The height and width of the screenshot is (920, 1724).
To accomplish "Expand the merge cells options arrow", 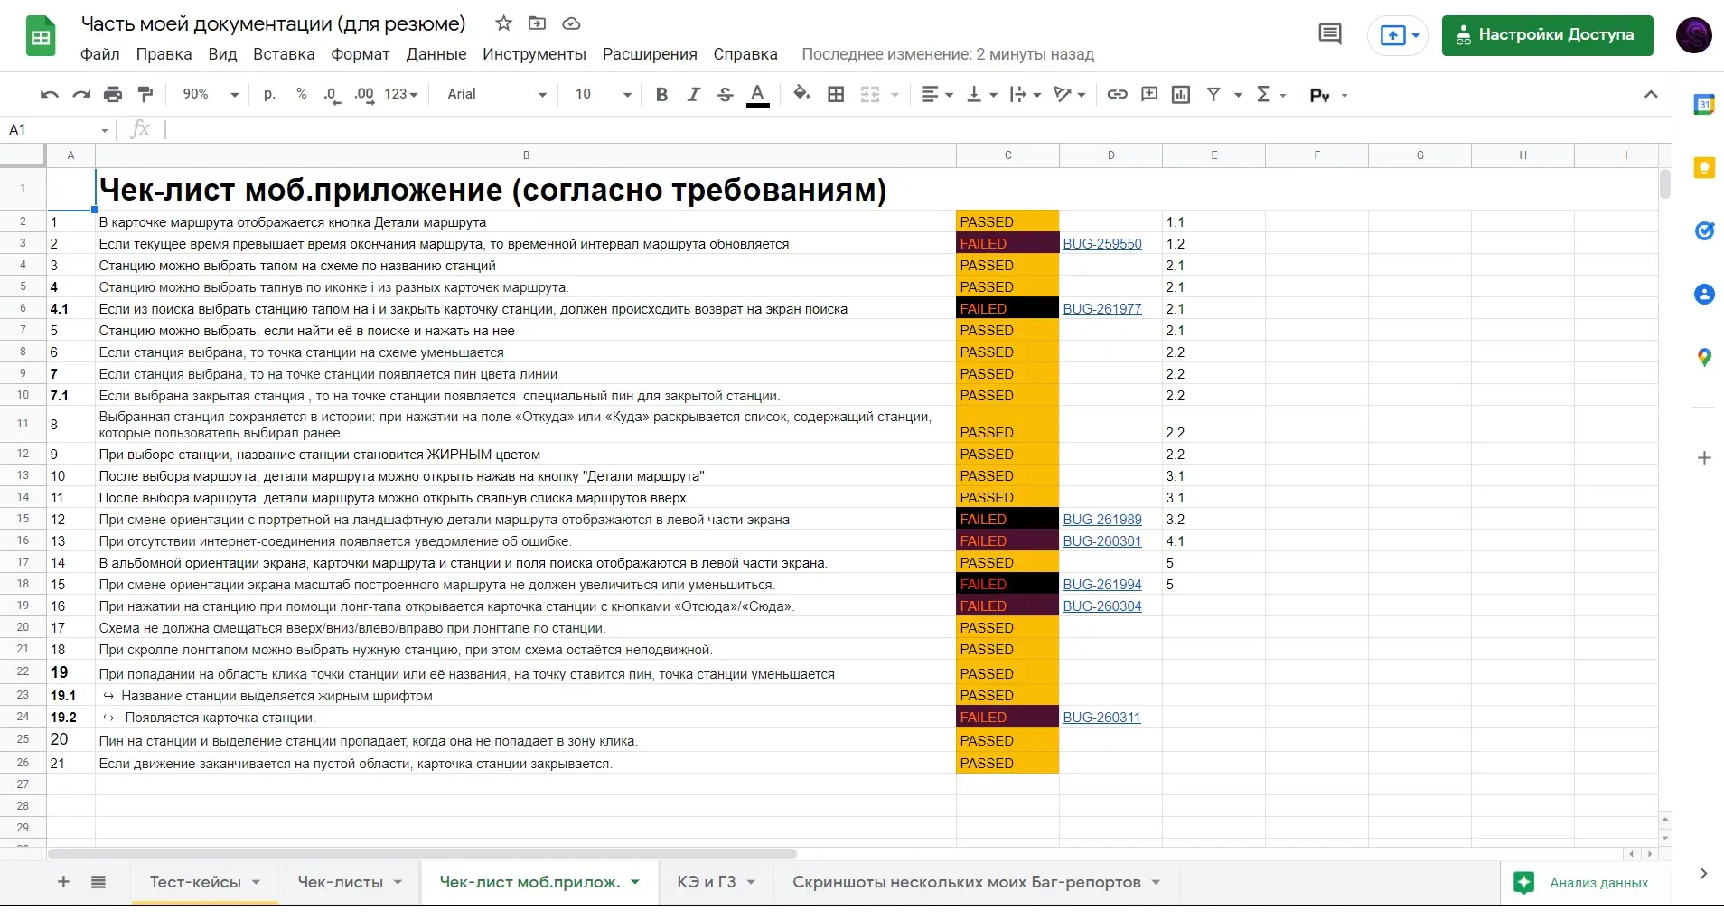I will (x=895, y=95).
